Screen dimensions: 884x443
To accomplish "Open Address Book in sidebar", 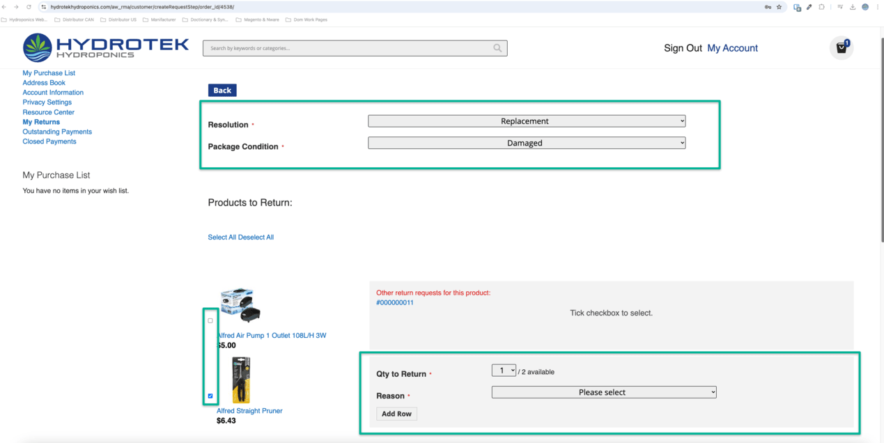I will pos(44,83).
